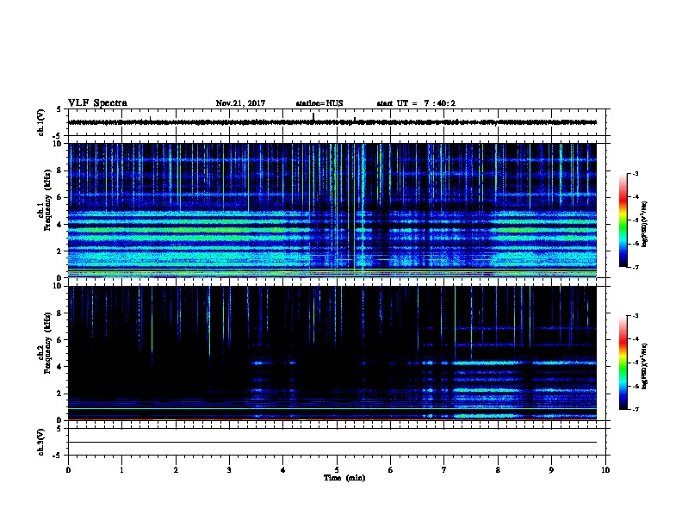Click the "station=HUS" label

[319, 103]
